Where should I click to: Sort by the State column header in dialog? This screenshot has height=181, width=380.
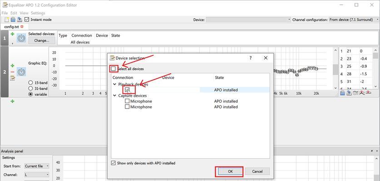[x=219, y=77]
